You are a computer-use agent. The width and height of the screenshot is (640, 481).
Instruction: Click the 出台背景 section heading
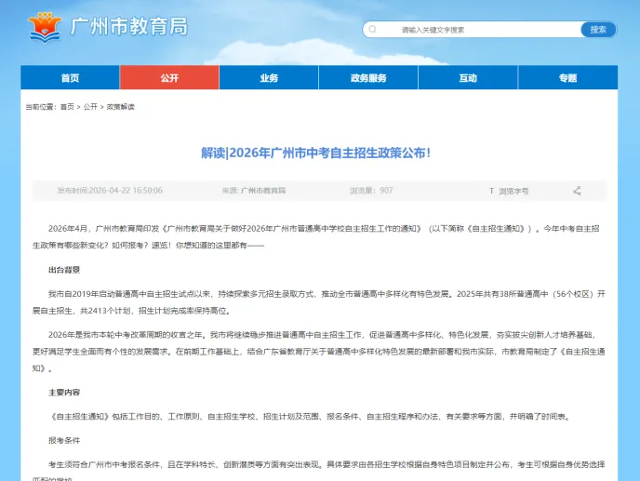click(64, 270)
